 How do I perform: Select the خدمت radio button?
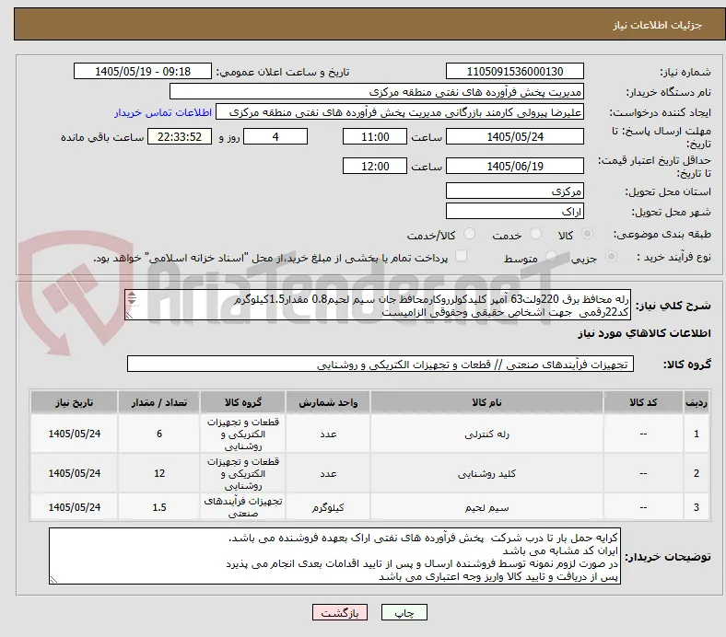coord(535,234)
